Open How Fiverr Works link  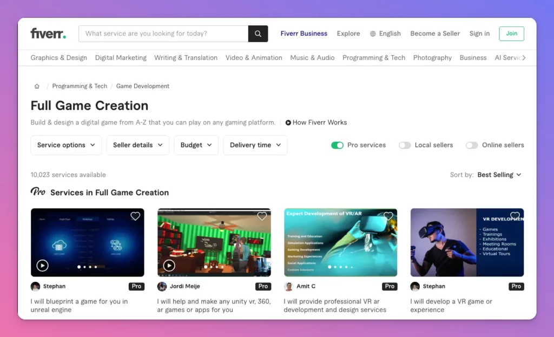pyautogui.click(x=316, y=122)
